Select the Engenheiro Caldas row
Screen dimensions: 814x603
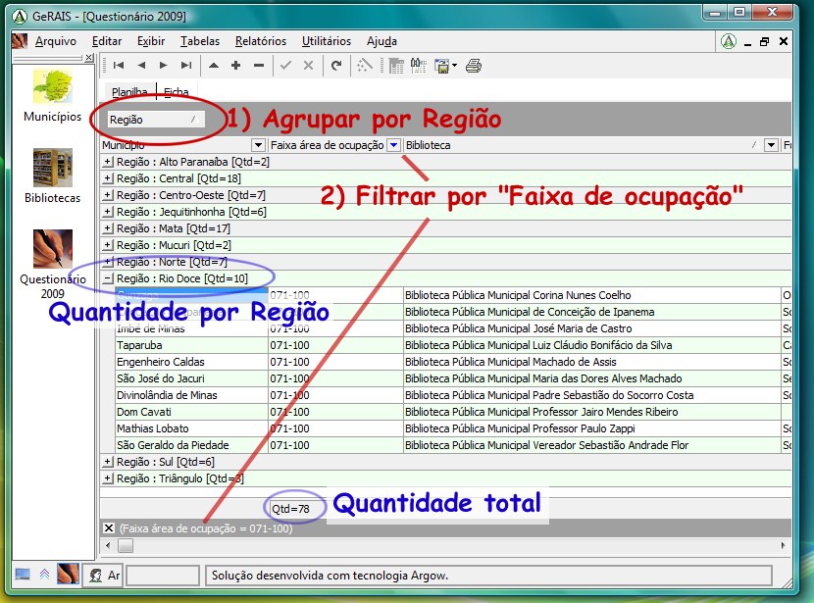[x=453, y=362]
